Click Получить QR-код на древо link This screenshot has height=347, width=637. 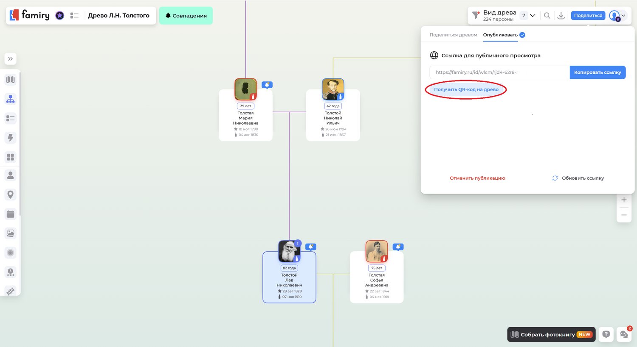[x=466, y=89]
